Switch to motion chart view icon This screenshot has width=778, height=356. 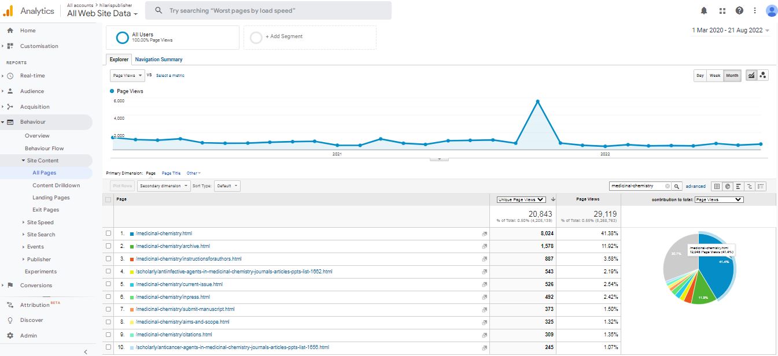763,76
